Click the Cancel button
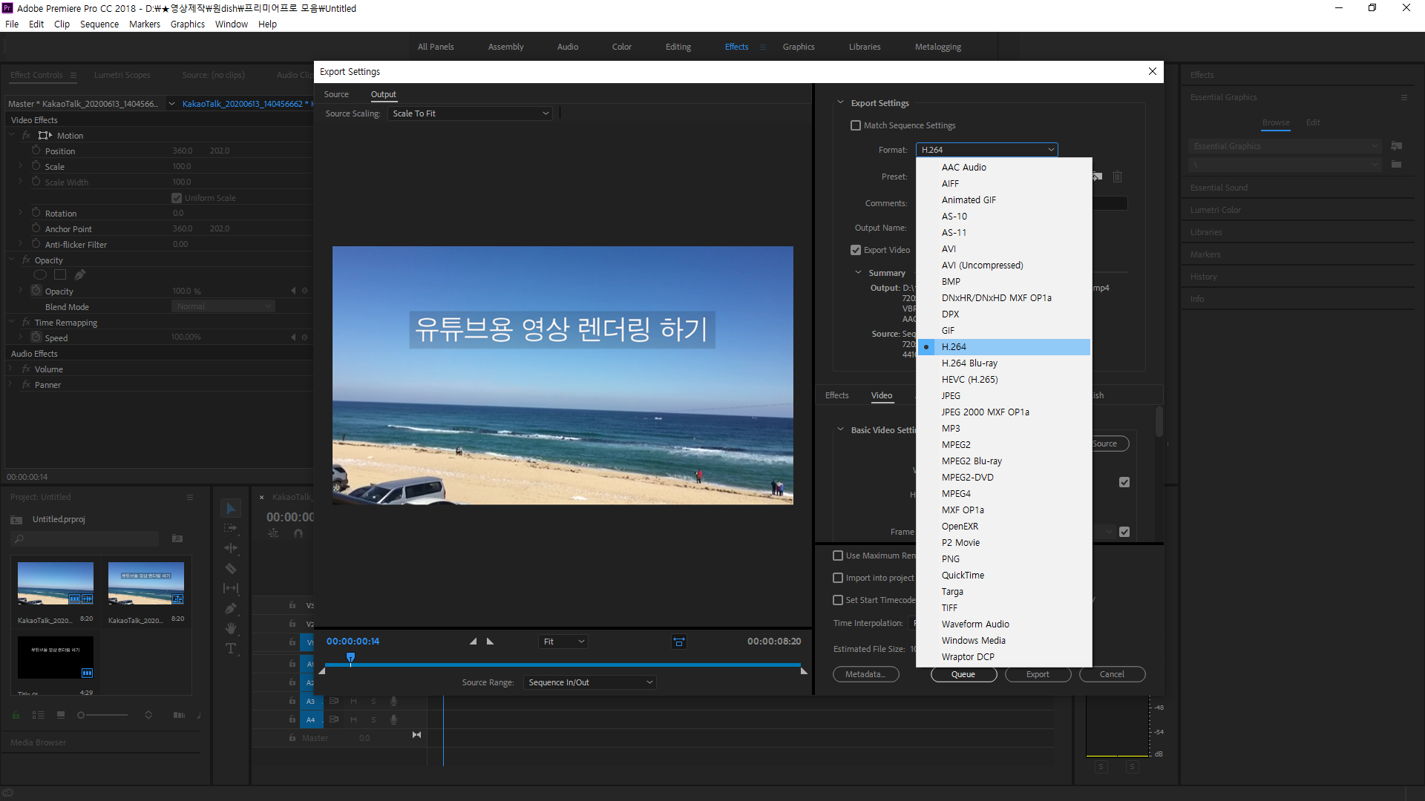Screen dimensions: 1425x801 pyautogui.click(x=1111, y=674)
